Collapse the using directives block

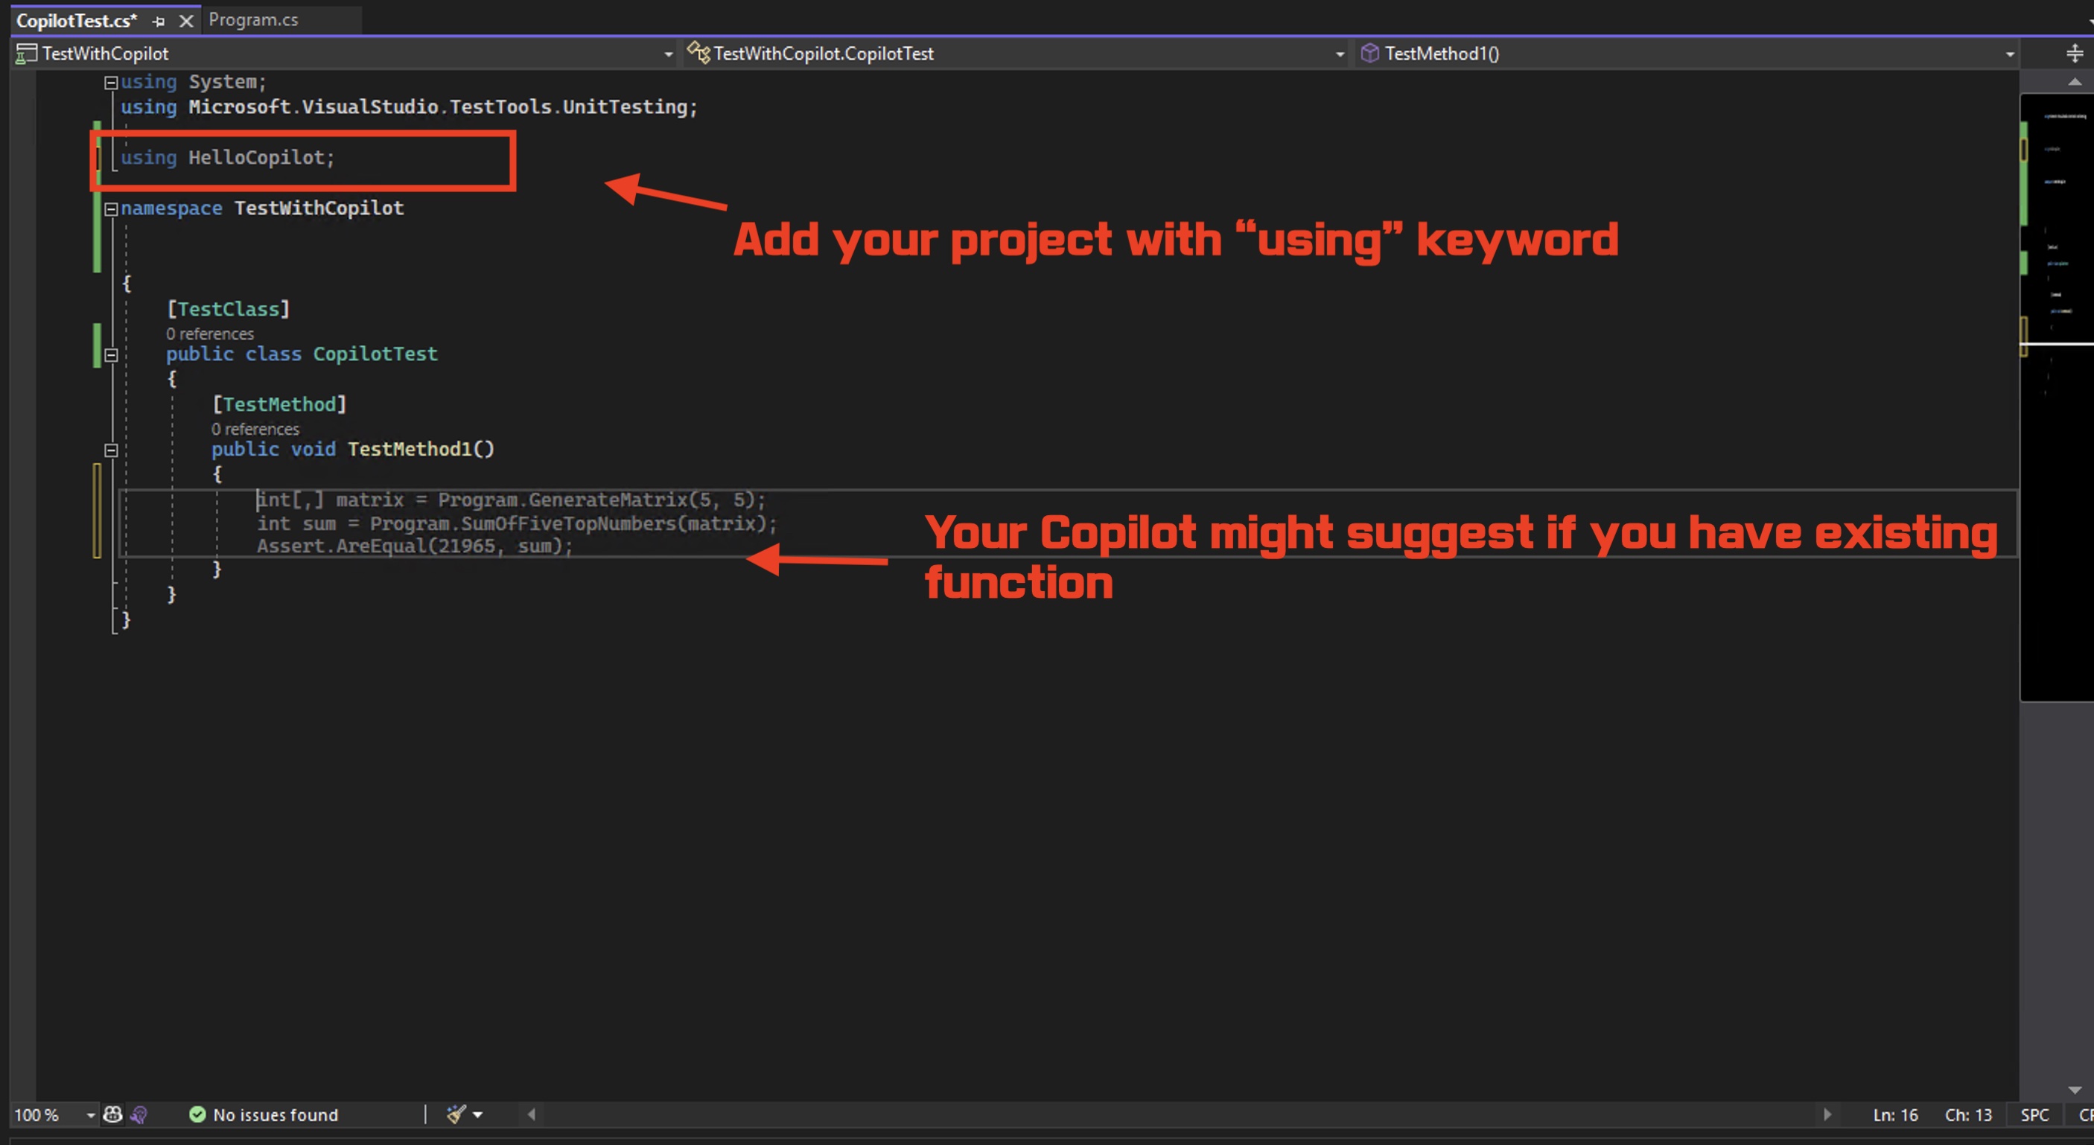[x=112, y=82]
